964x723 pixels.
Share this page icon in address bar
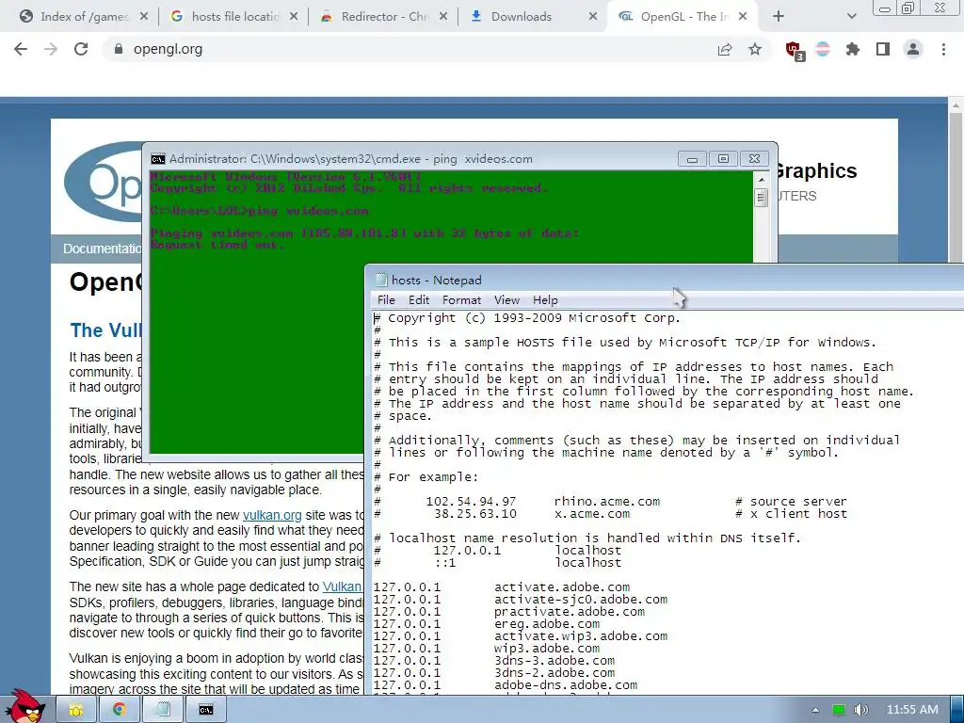pos(725,49)
